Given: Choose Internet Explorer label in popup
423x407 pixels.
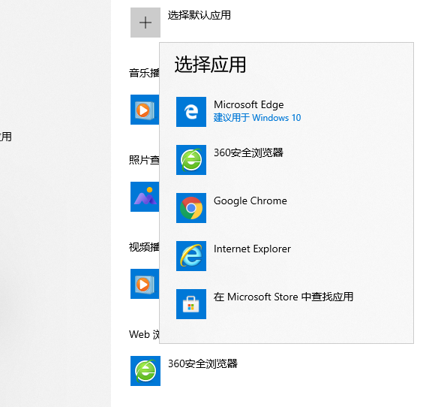Looking at the screenshot, I should [x=252, y=249].
